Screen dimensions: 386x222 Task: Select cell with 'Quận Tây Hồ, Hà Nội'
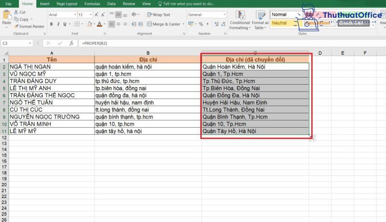pos(255,131)
